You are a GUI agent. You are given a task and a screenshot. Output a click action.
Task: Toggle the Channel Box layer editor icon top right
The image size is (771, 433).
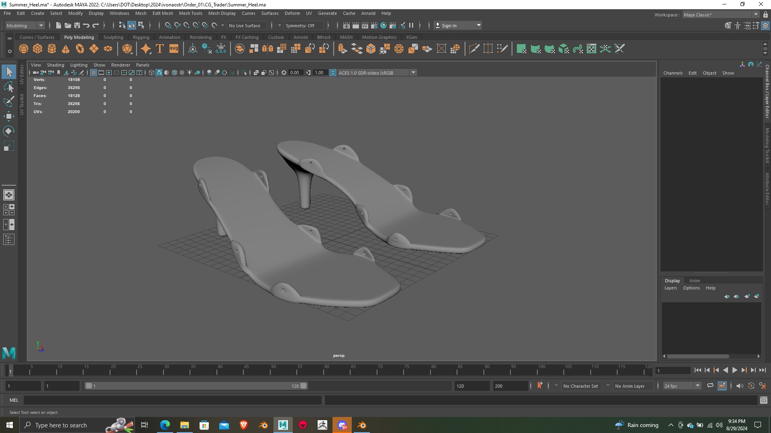(x=765, y=25)
